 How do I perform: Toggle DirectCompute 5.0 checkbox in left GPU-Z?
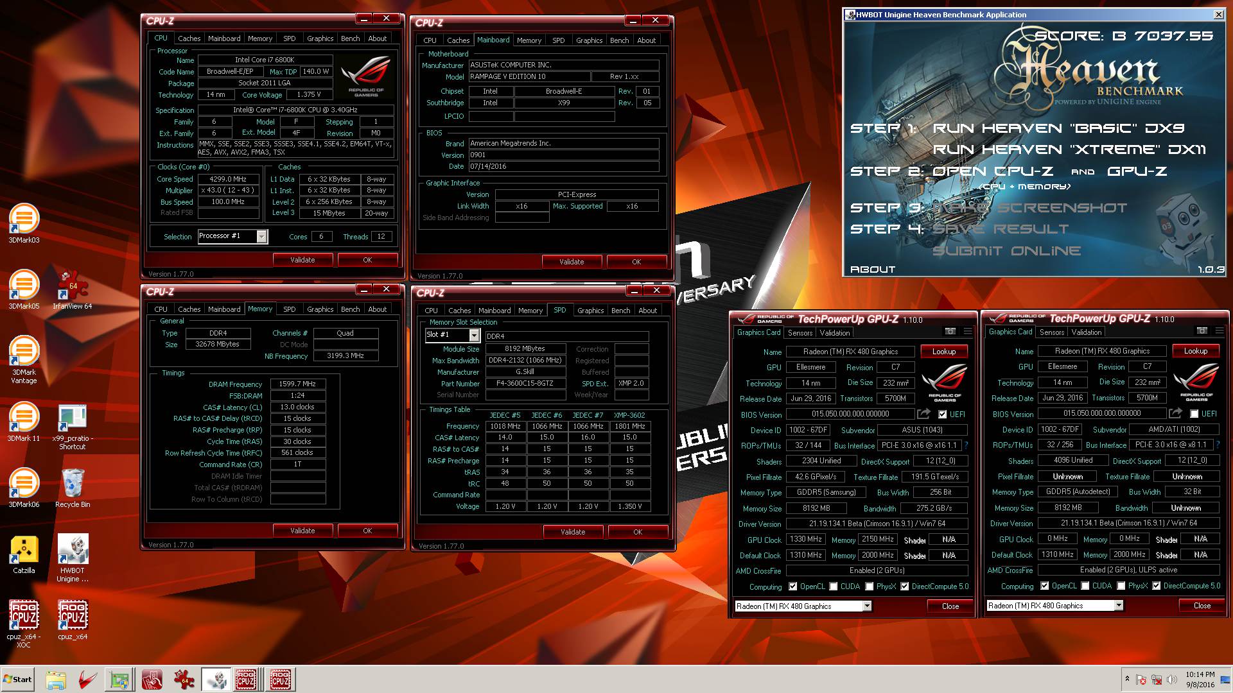tap(905, 586)
